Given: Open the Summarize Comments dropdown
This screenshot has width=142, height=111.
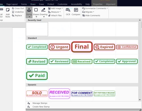Looking at the screenshot, I should 107,8.
